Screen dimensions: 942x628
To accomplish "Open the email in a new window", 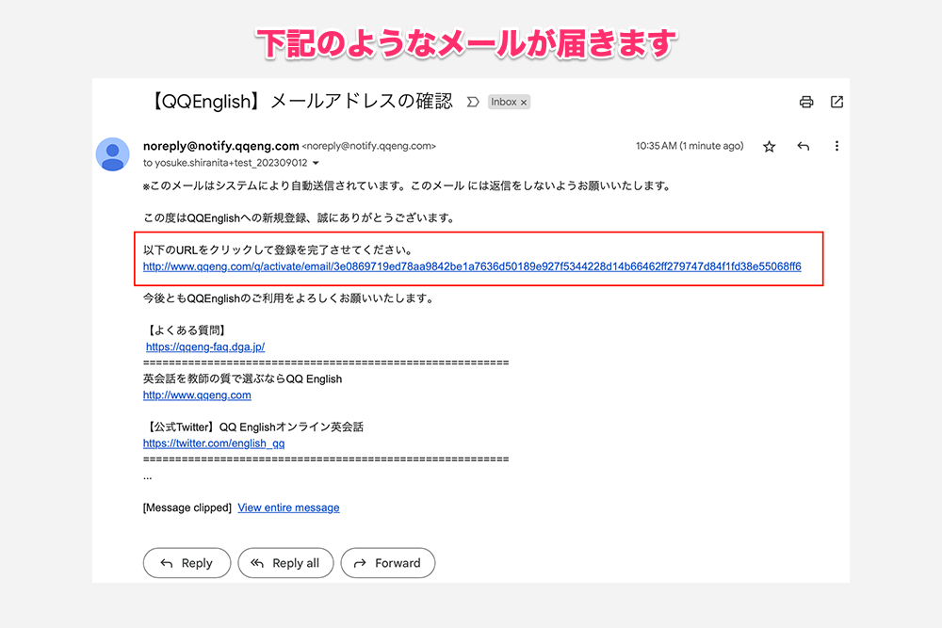I will (x=836, y=102).
